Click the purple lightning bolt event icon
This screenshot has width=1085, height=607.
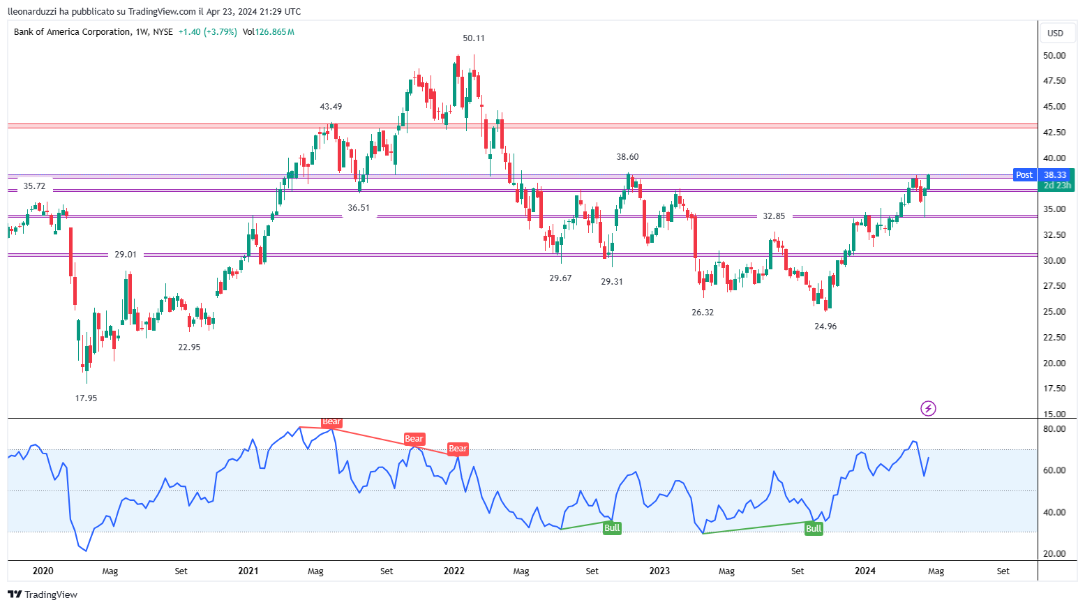928,408
